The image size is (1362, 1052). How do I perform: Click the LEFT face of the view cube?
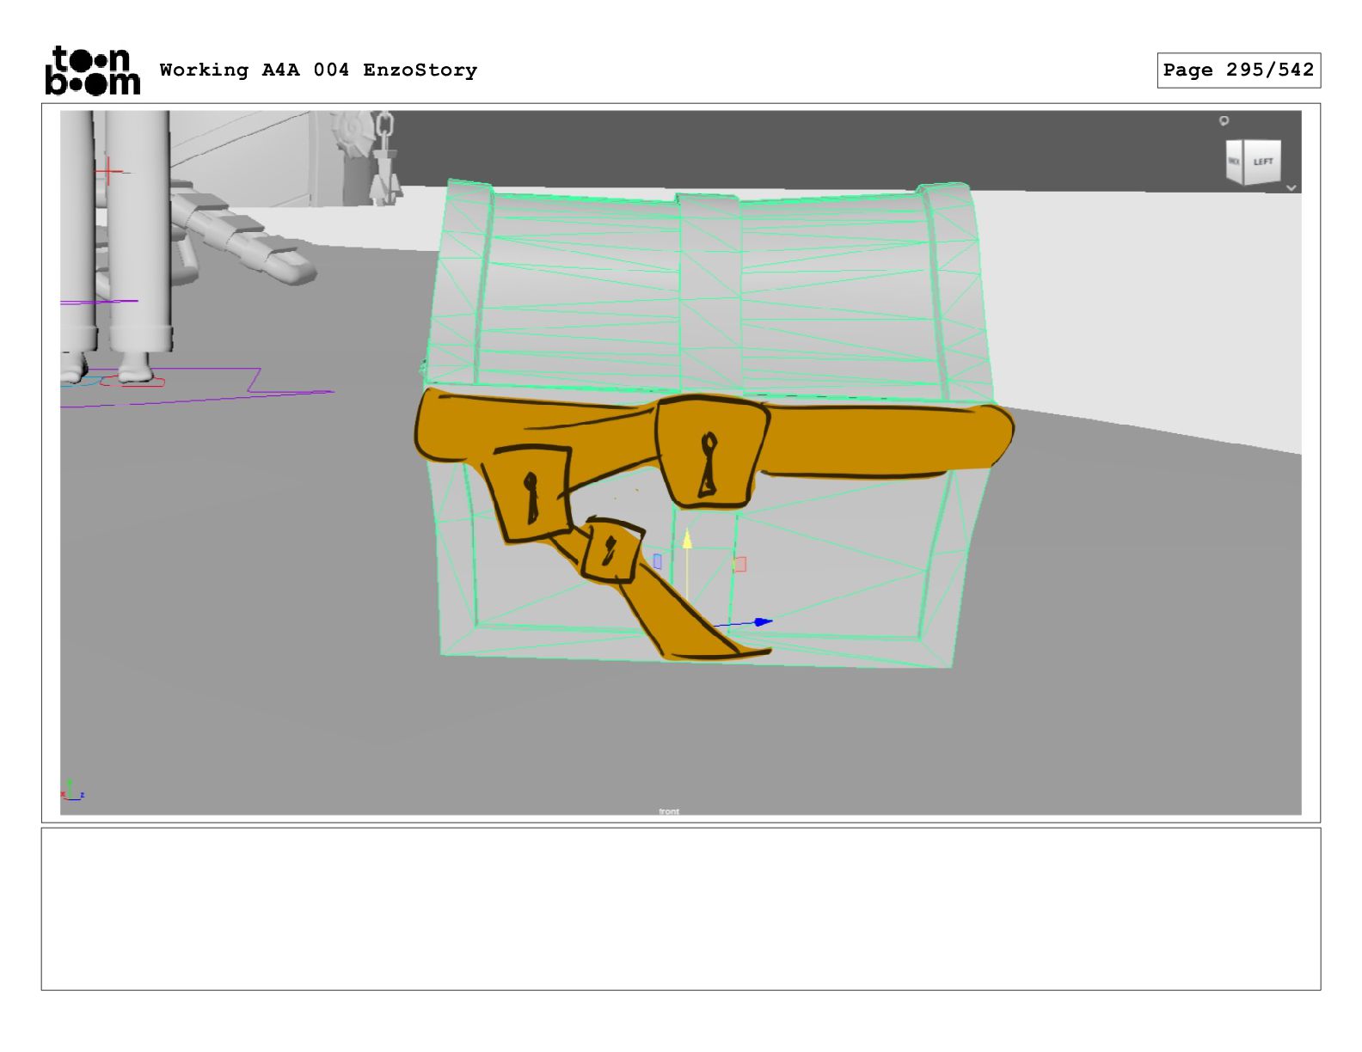click(1262, 162)
